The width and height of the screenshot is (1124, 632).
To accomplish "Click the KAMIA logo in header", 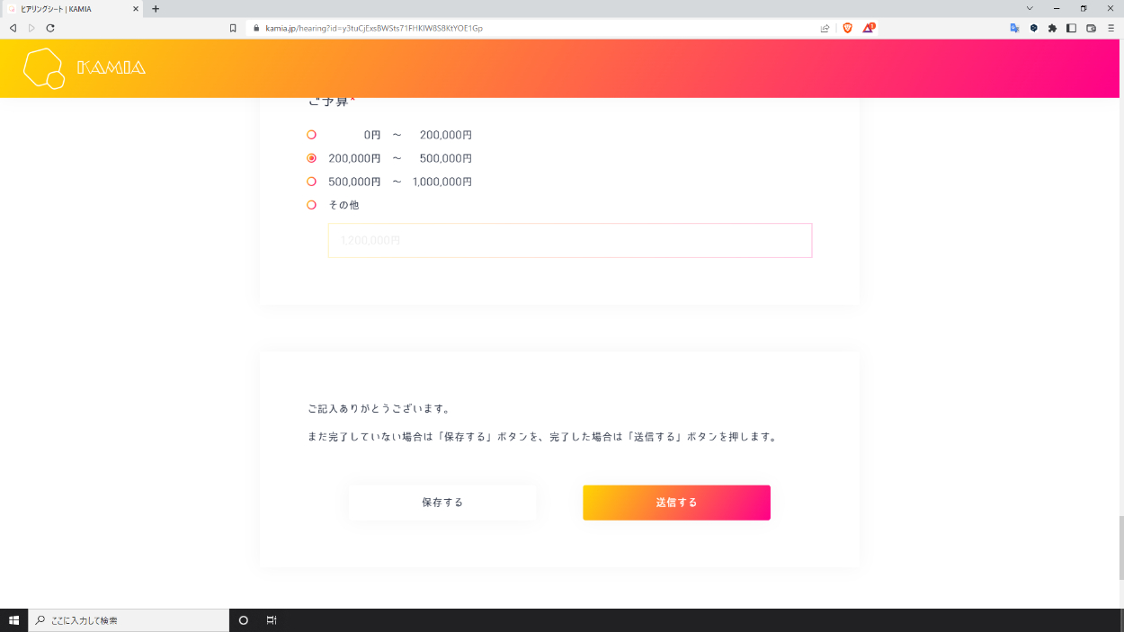I will 85,67.
